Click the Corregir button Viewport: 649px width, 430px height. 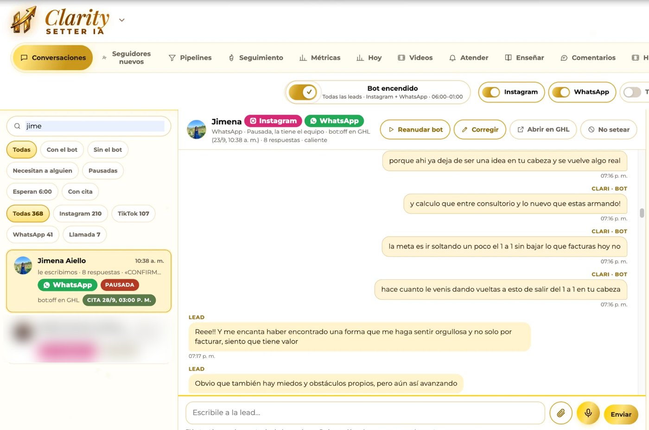(x=480, y=130)
